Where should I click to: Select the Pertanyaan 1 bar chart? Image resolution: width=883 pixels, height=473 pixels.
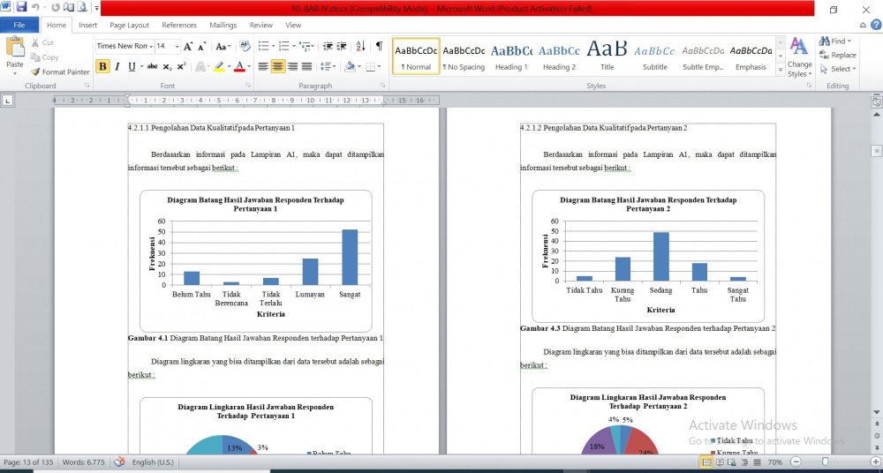pyautogui.click(x=256, y=261)
